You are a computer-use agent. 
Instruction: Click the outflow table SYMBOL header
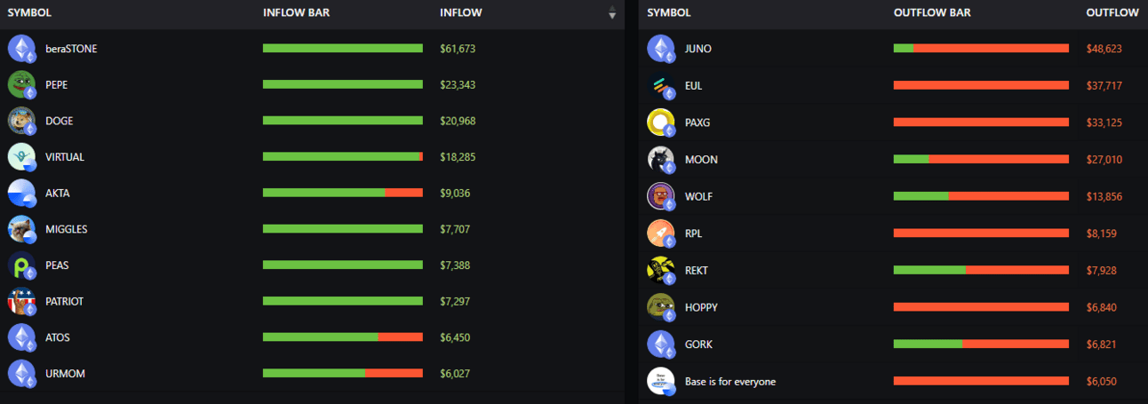[x=668, y=12]
